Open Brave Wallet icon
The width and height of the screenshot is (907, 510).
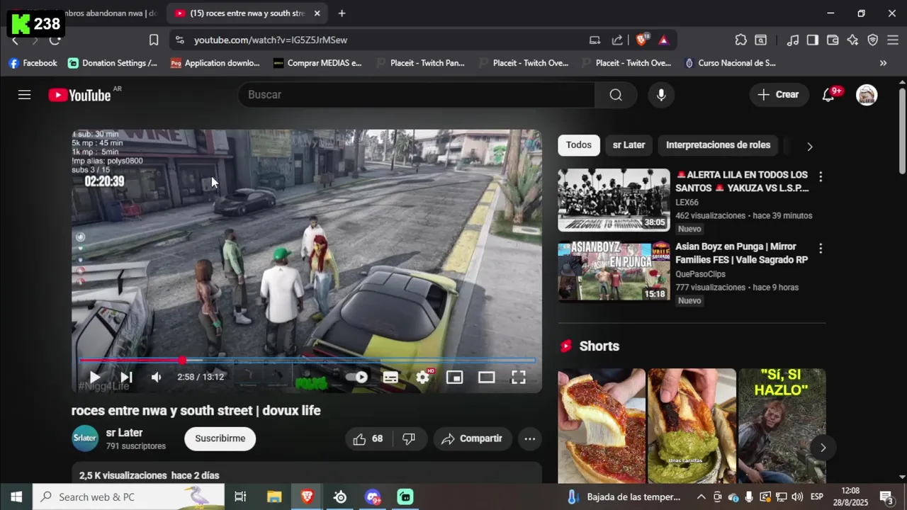coord(833,40)
